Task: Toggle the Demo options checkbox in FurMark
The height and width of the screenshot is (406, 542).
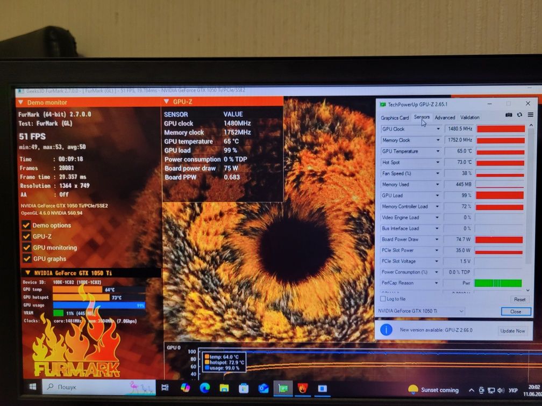Action: point(26,225)
